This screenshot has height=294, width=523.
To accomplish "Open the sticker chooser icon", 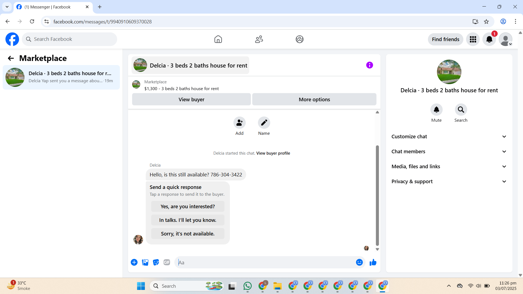I will click(156, 262).
